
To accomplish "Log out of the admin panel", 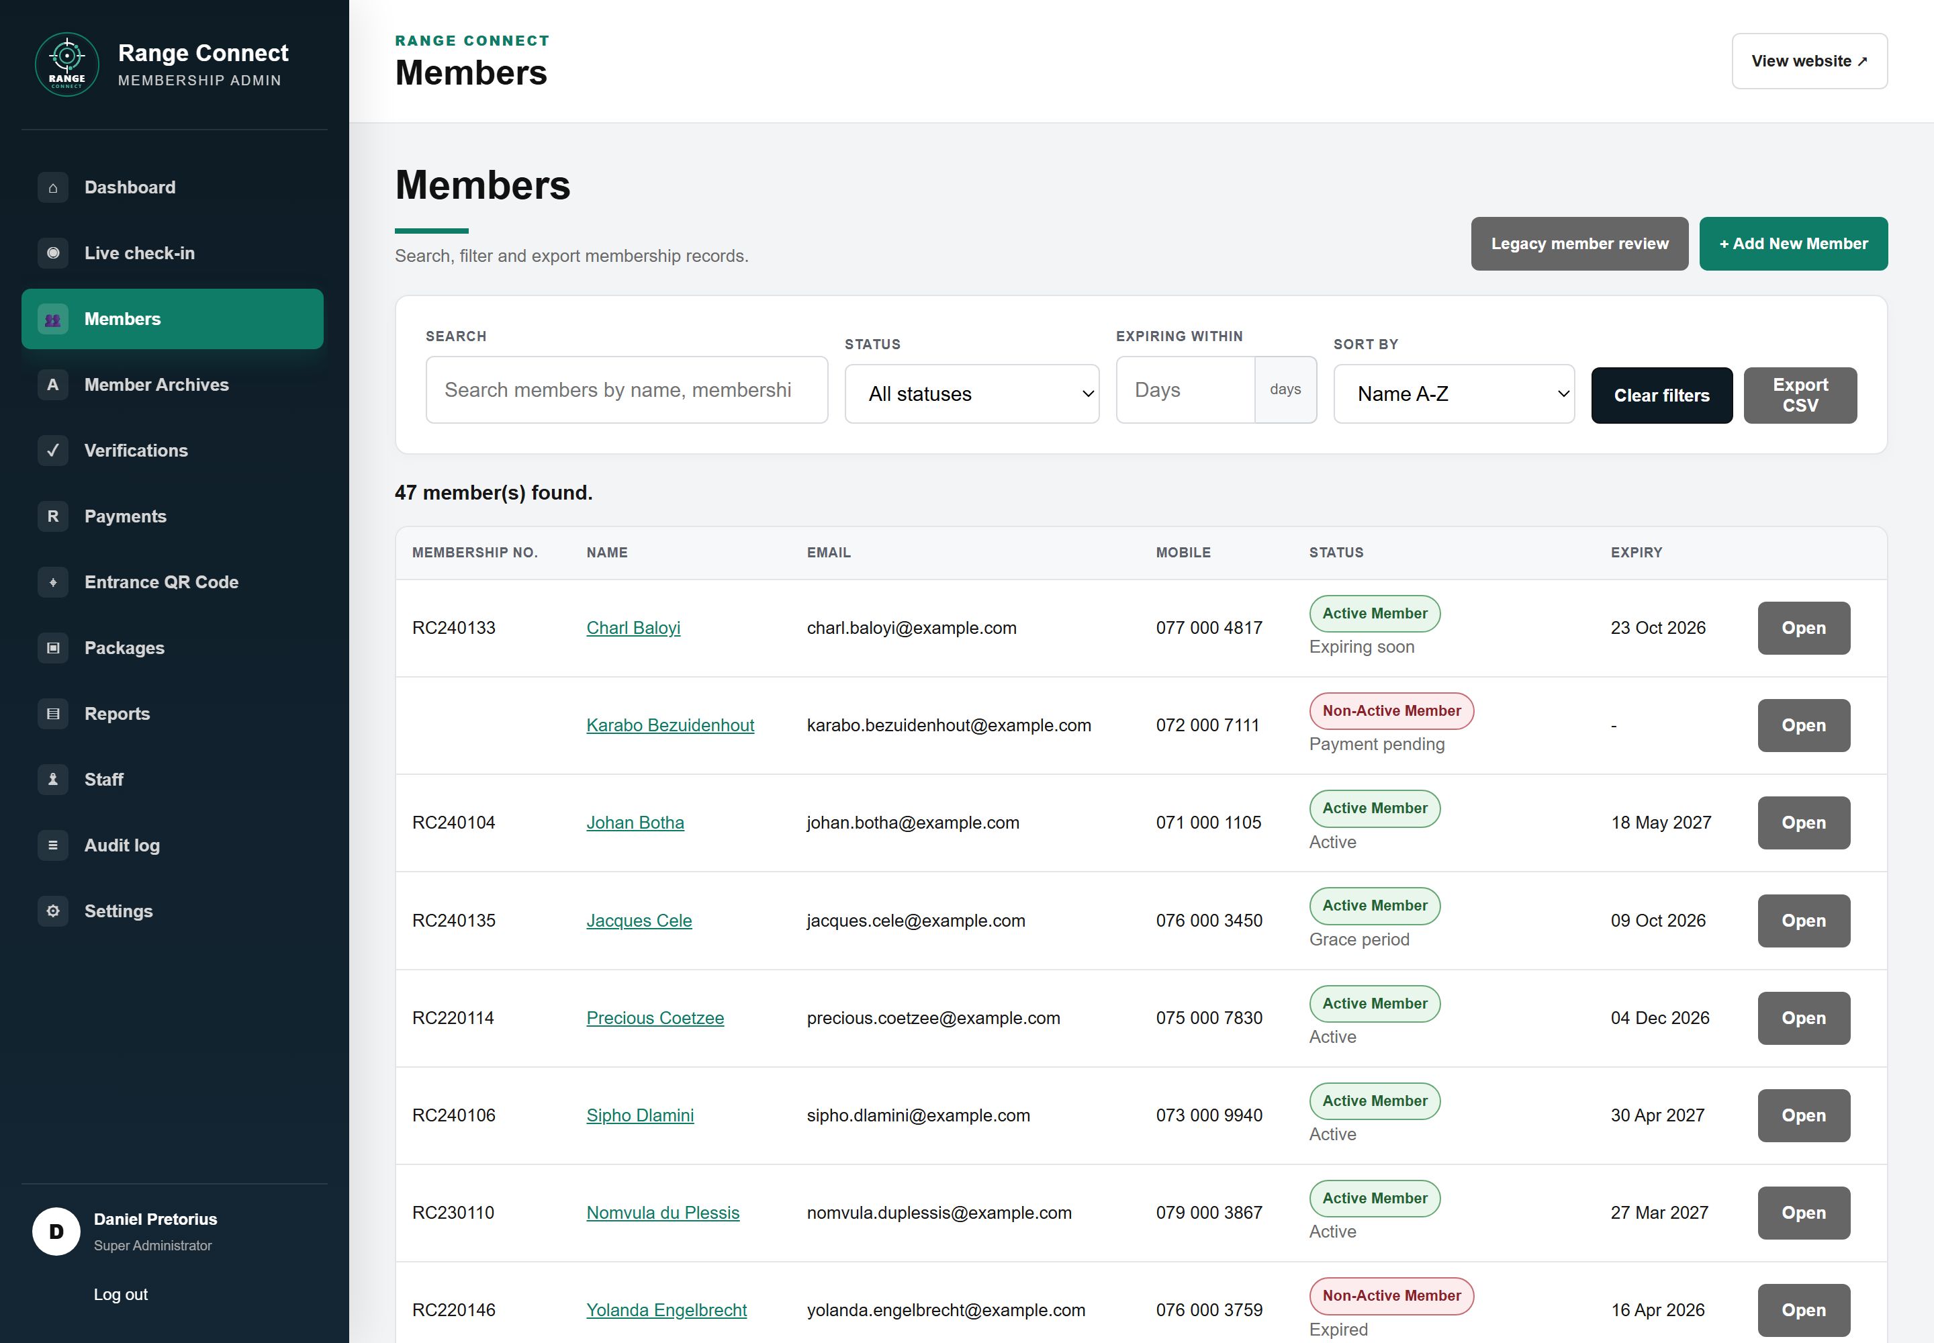I will [120, 1294].
